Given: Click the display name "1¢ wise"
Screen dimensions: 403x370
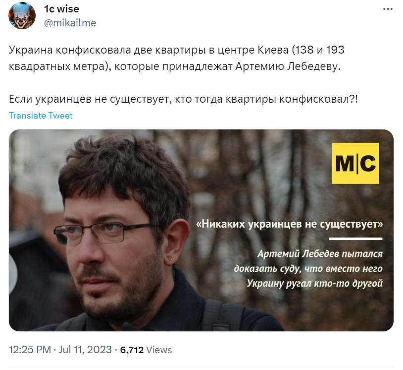Looking at the screenshot, I should (x=61, y=9).
